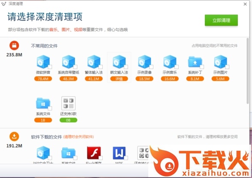Screen dimensions: 252x178
Task: Click the 48.3M size badge
Action: click(x=69, y=79)
